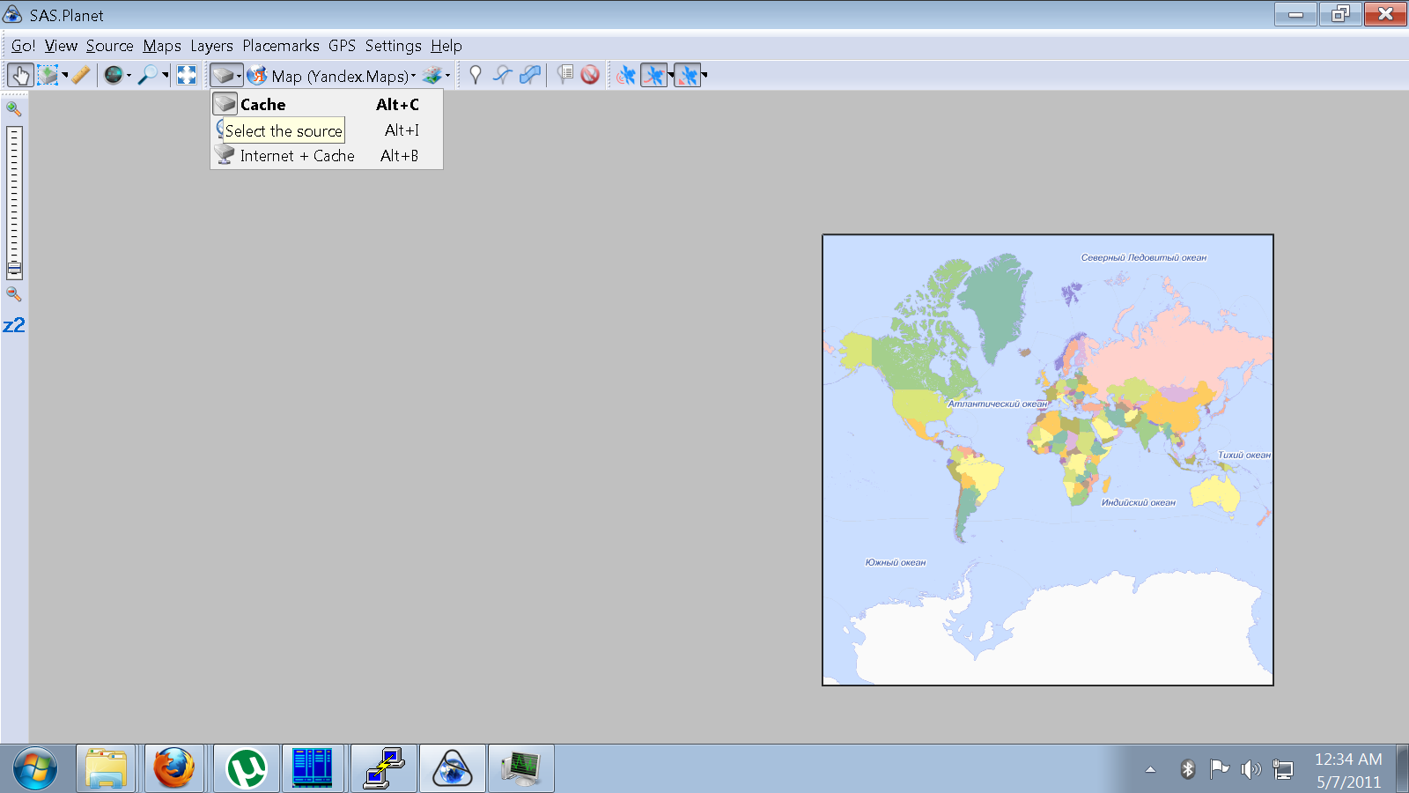Image resolution: width=1409 pixels, height=793 pixels.
Task: Select the hand move tool
Action: pos(20,76)
